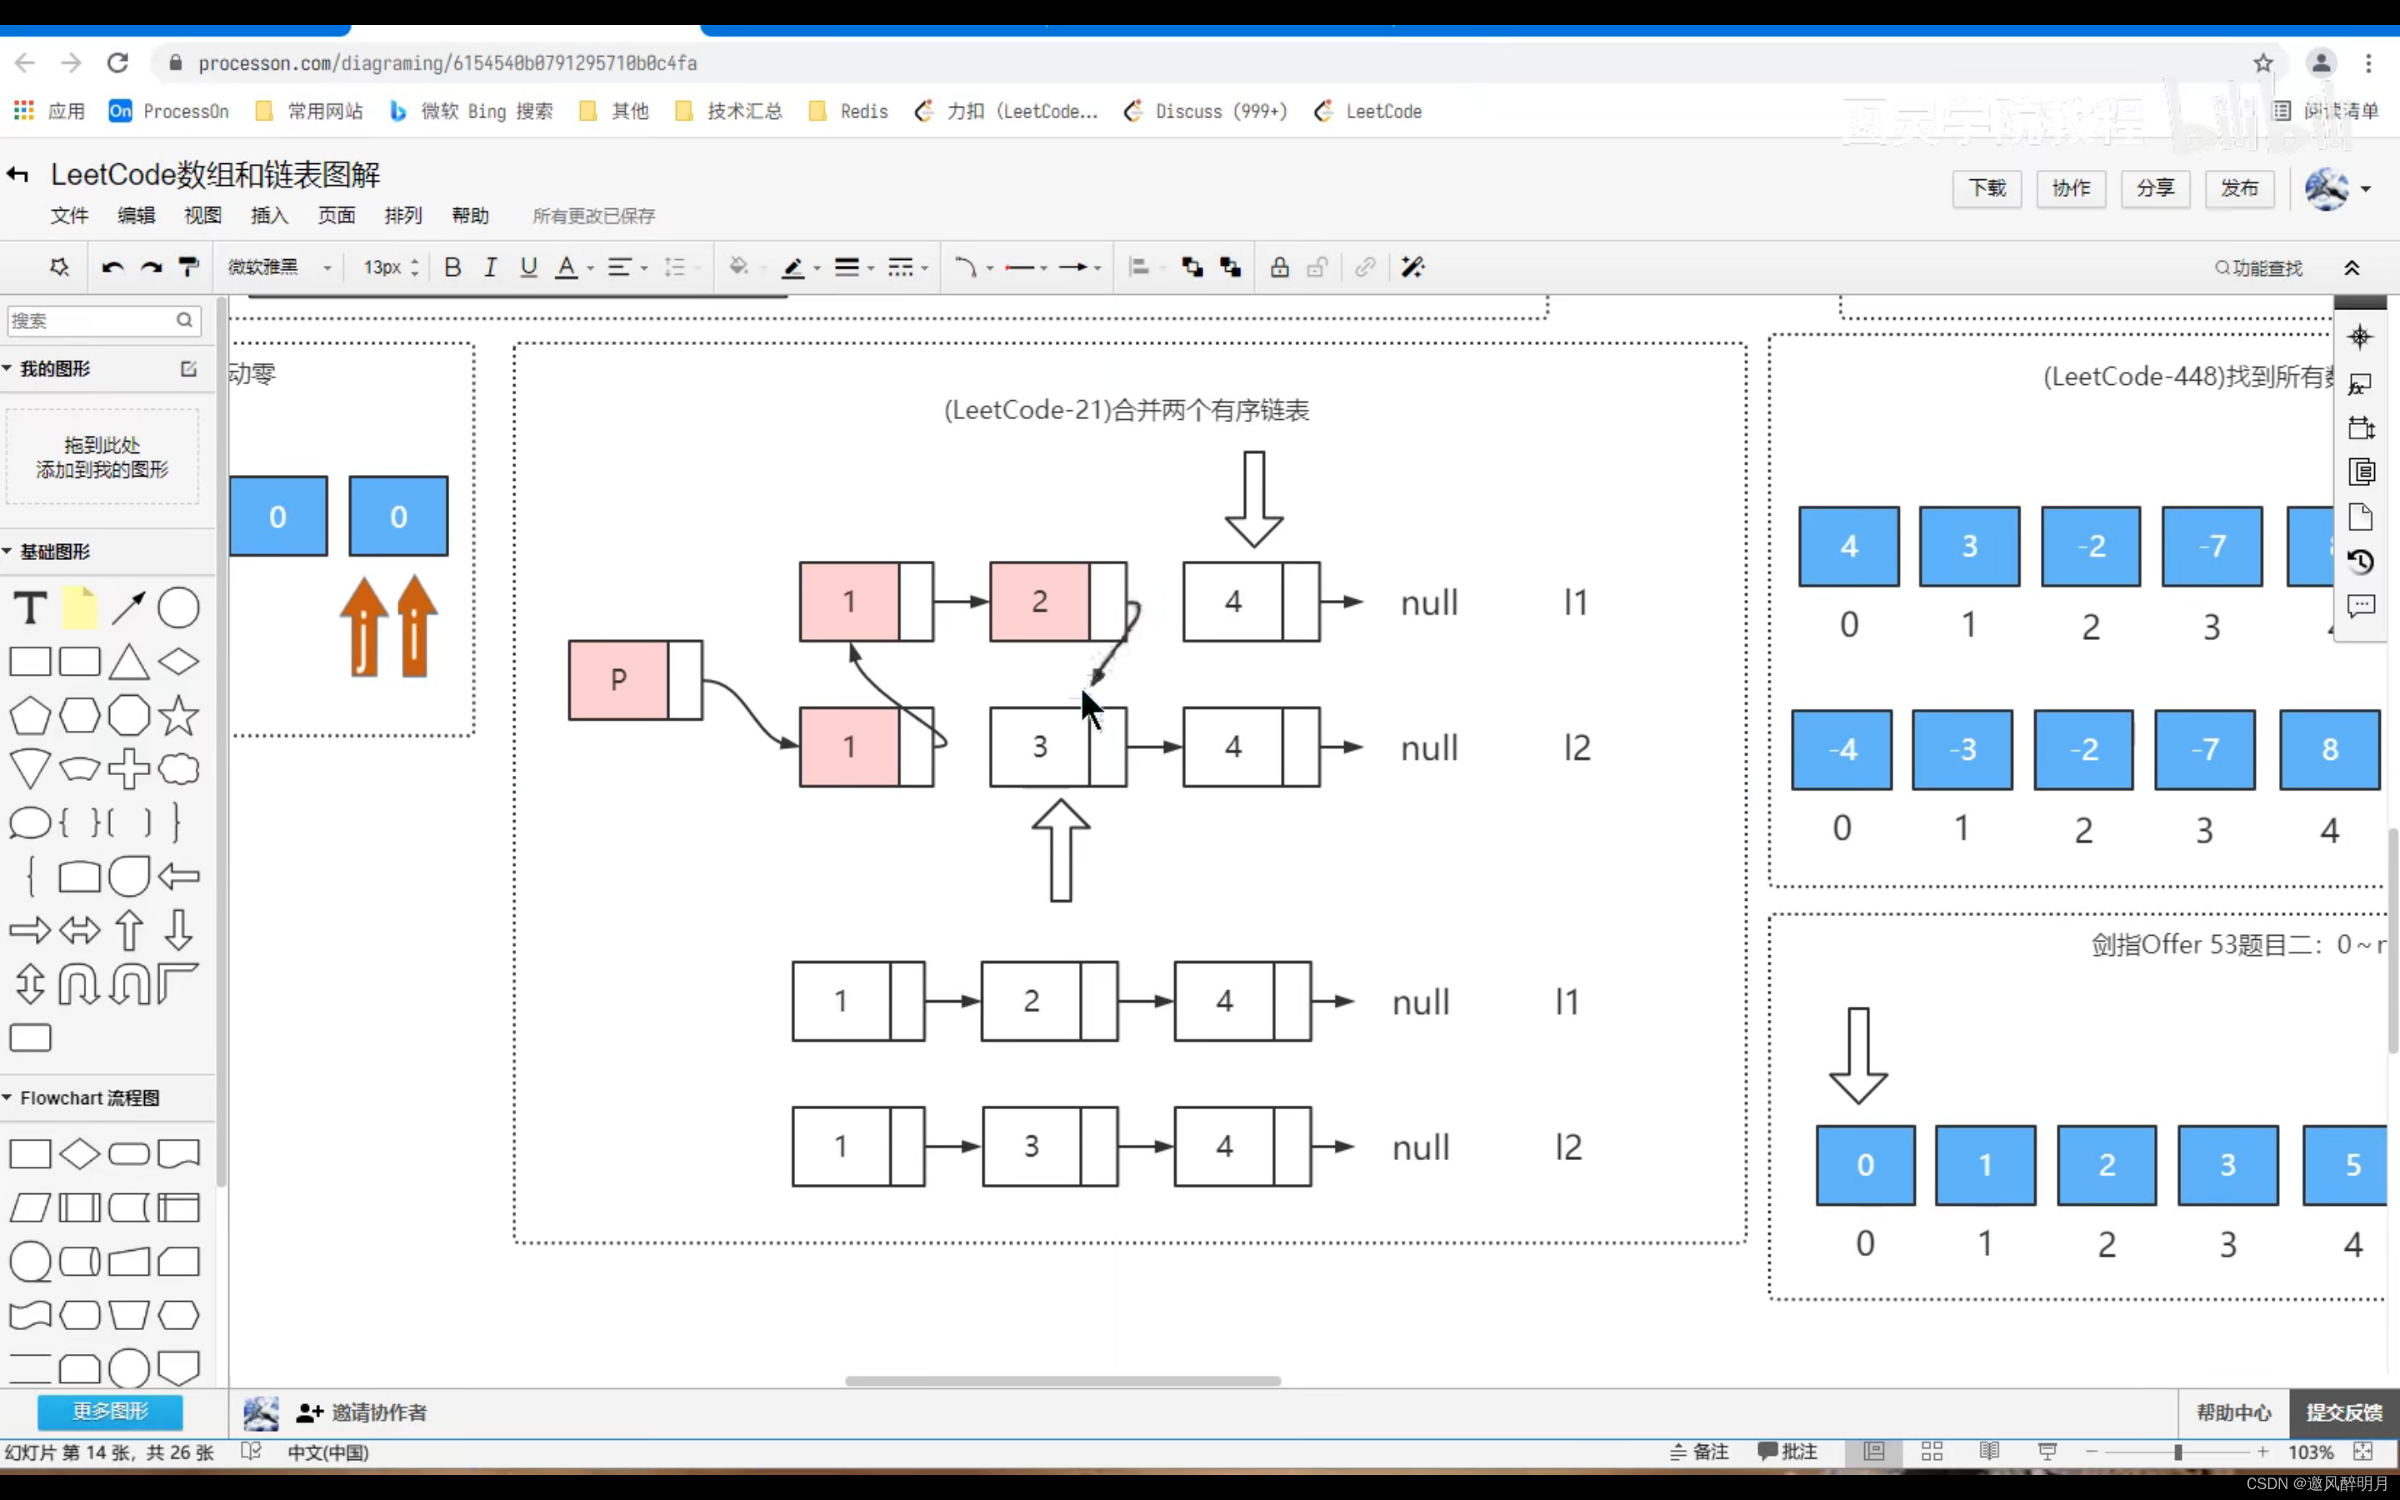Click the lock shape icon

[1279, 267]
